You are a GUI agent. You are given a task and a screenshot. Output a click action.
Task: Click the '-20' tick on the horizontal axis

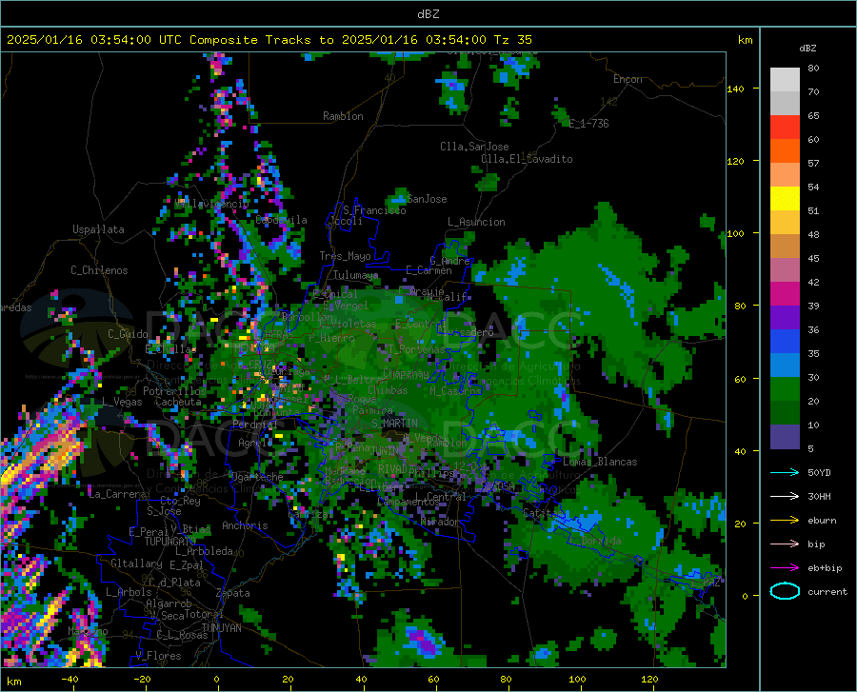142,680
